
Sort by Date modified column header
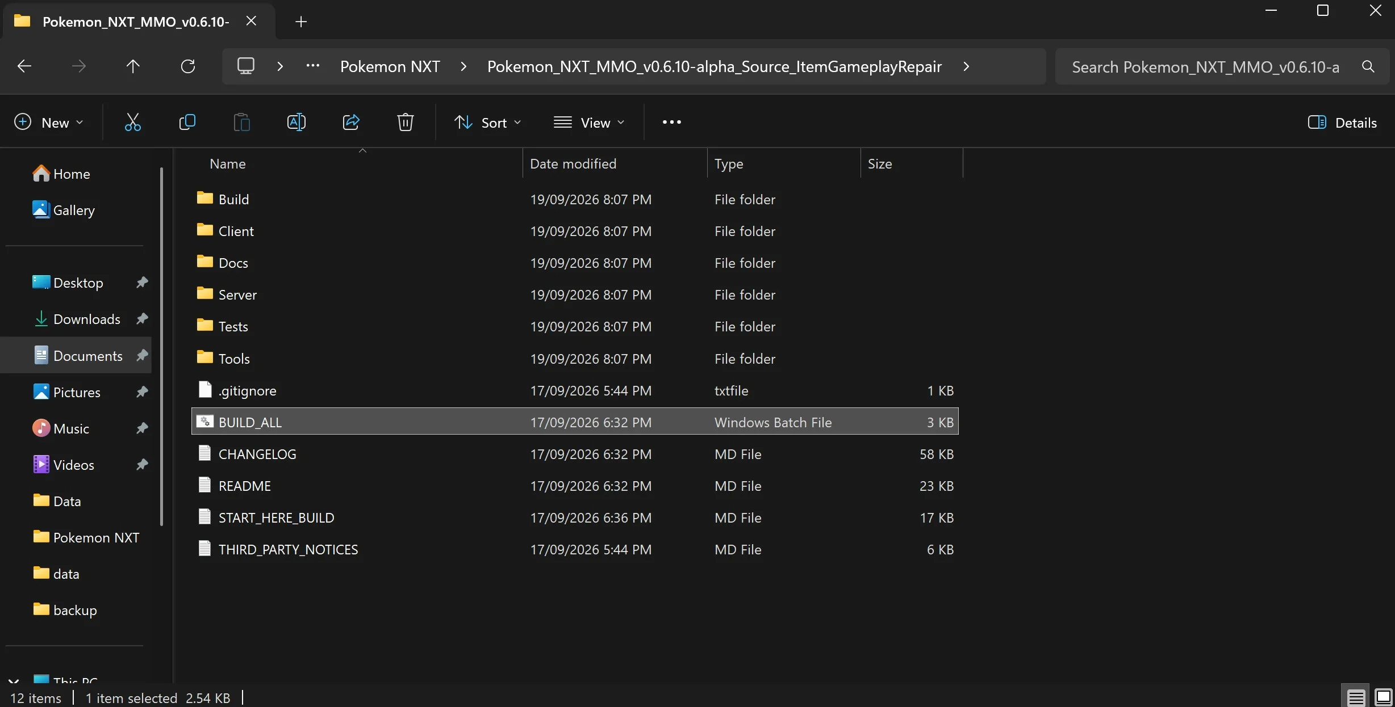pos(615,164)
